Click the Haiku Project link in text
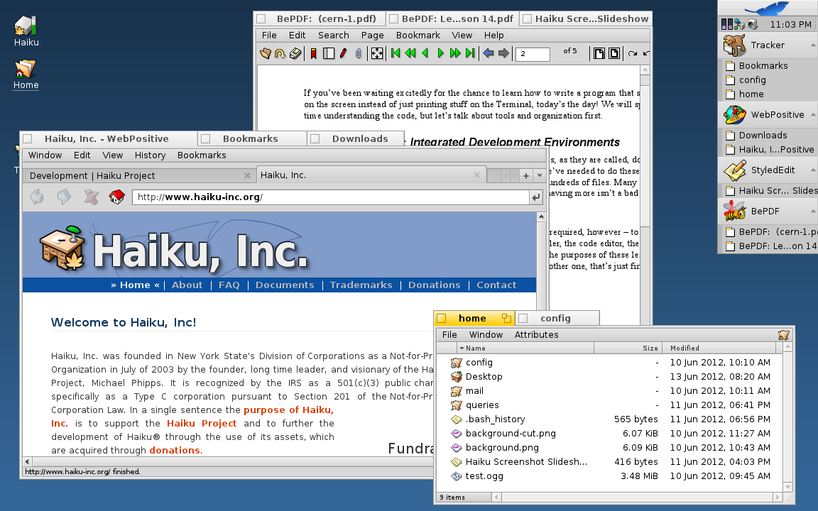The width and height of the screenshot is (818, 511). (202, 423)
